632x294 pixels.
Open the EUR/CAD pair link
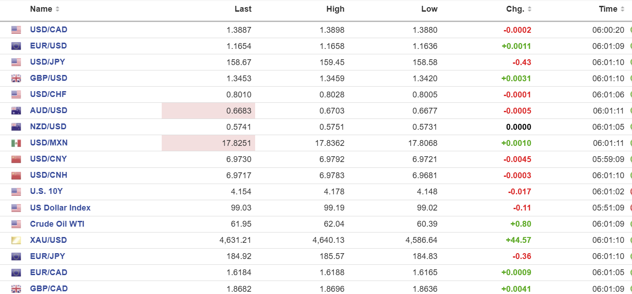click(49, 272)
